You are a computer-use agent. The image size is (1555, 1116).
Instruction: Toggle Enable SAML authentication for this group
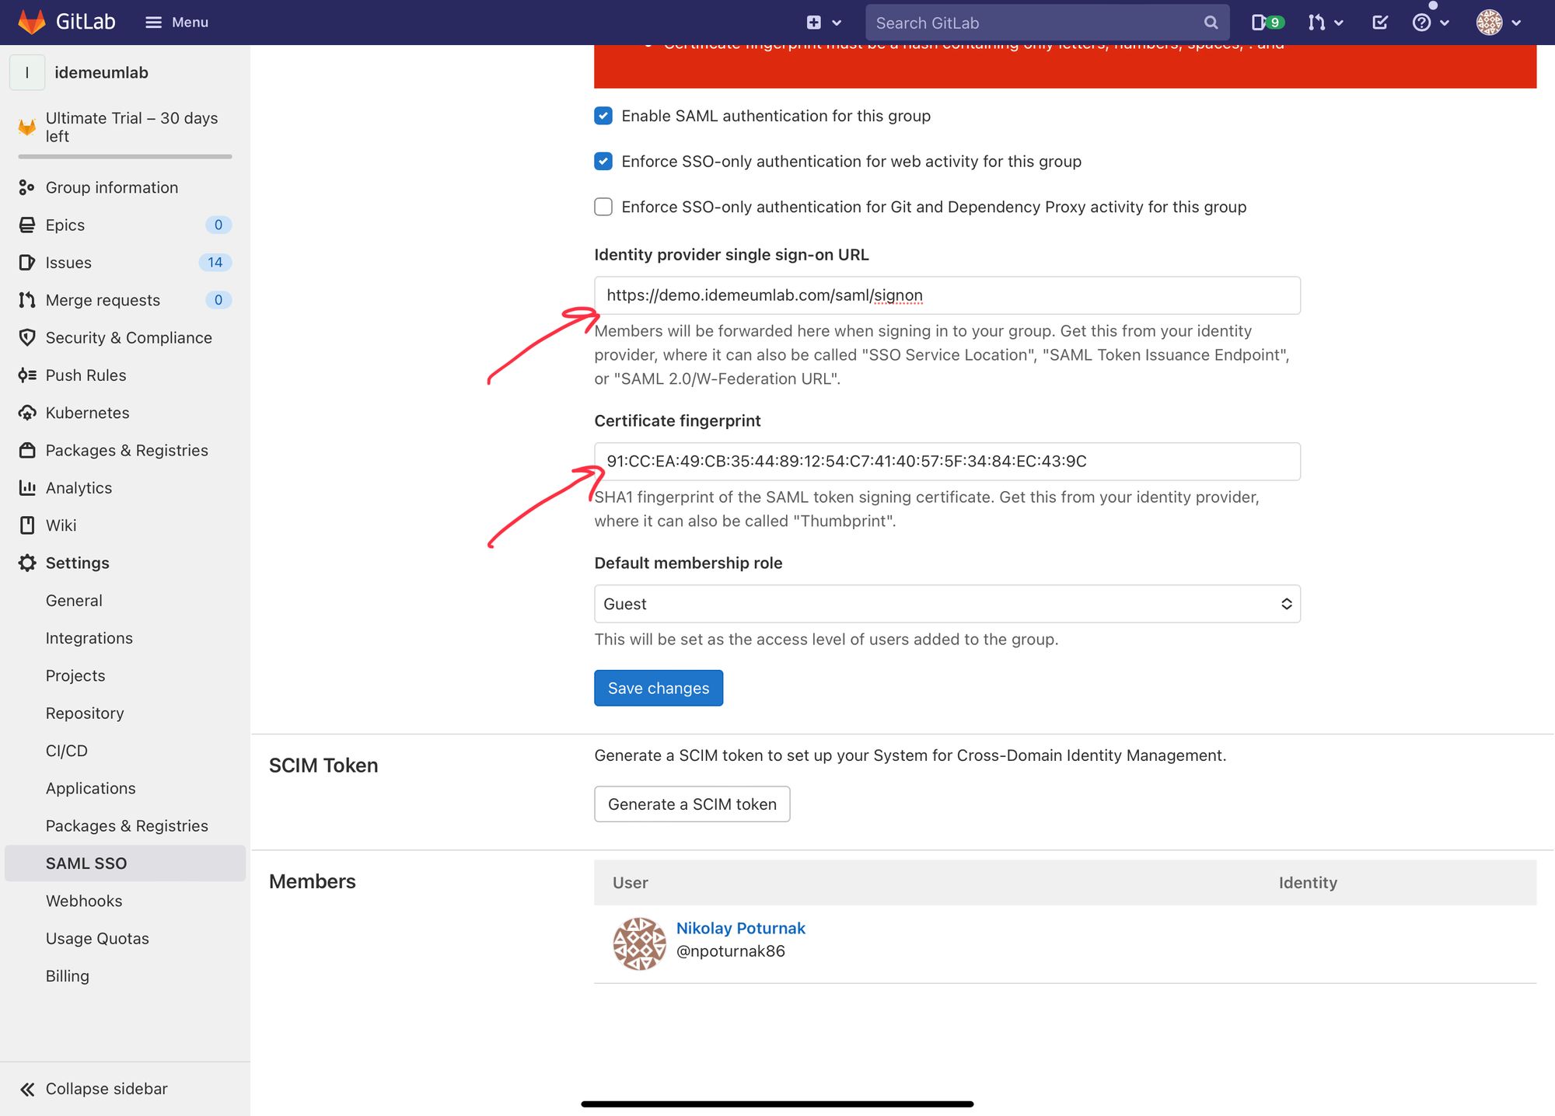603,116
